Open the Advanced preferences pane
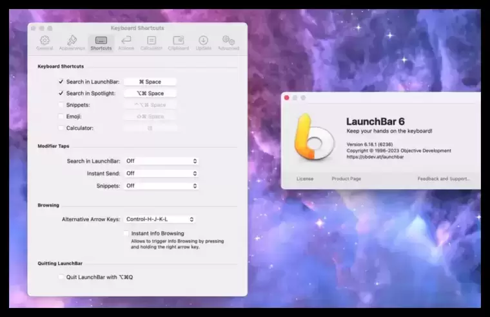The image size is (490, 317). coord(228,42)
